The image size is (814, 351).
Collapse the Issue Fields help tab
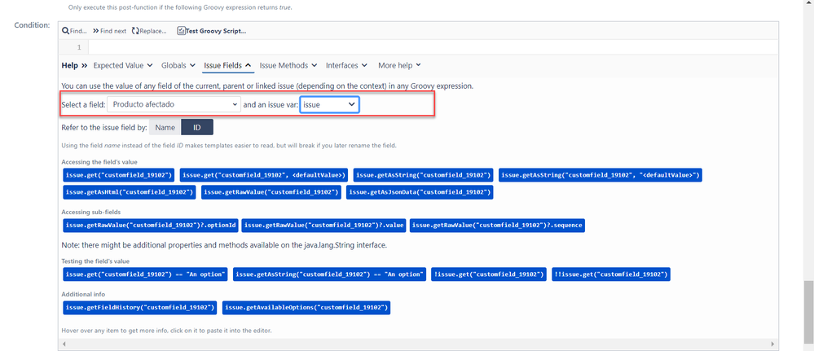(x=228, y=65)
